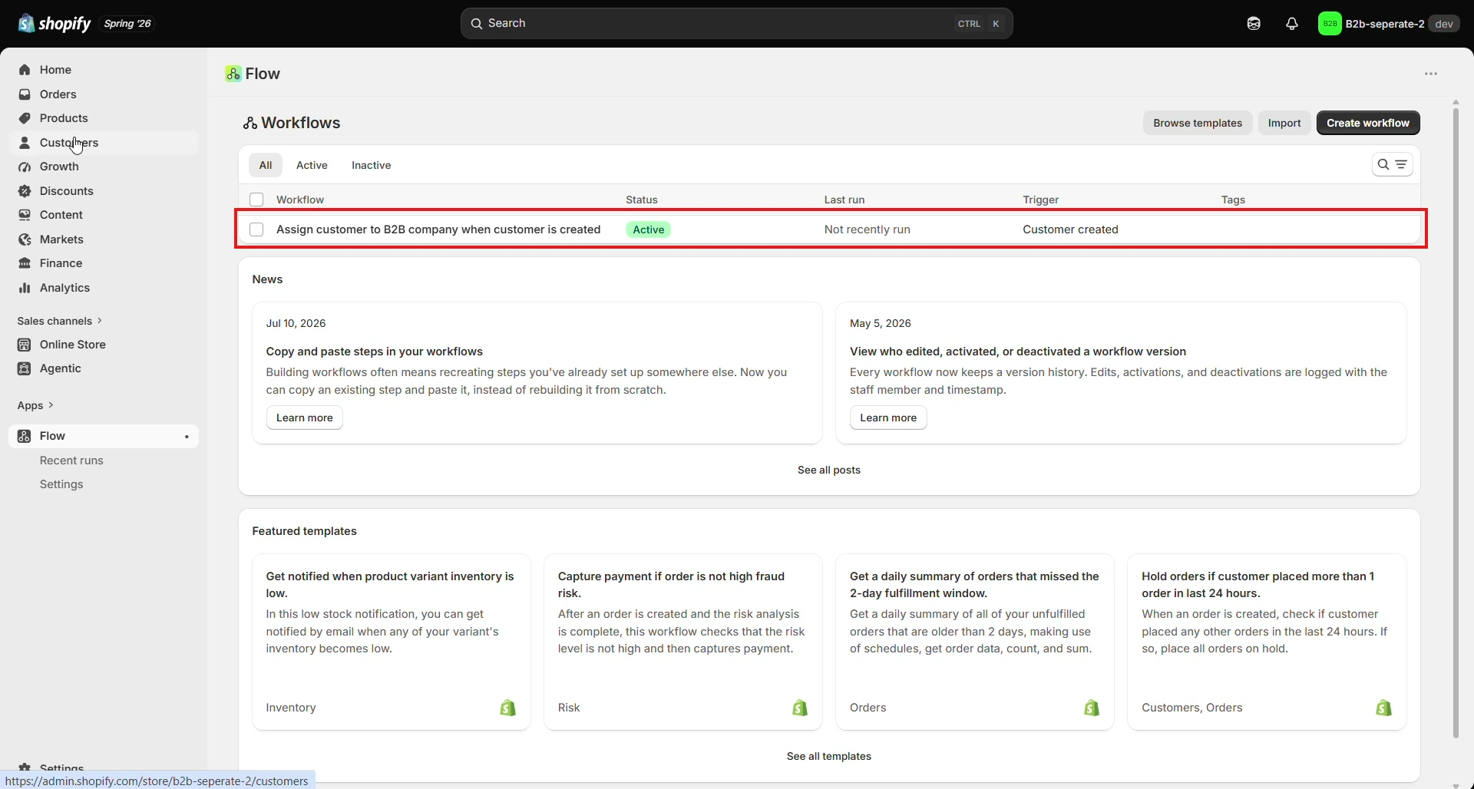Click the Flow logo in page header
Viewport: 1474px width, 789px height.
point(233,74)
